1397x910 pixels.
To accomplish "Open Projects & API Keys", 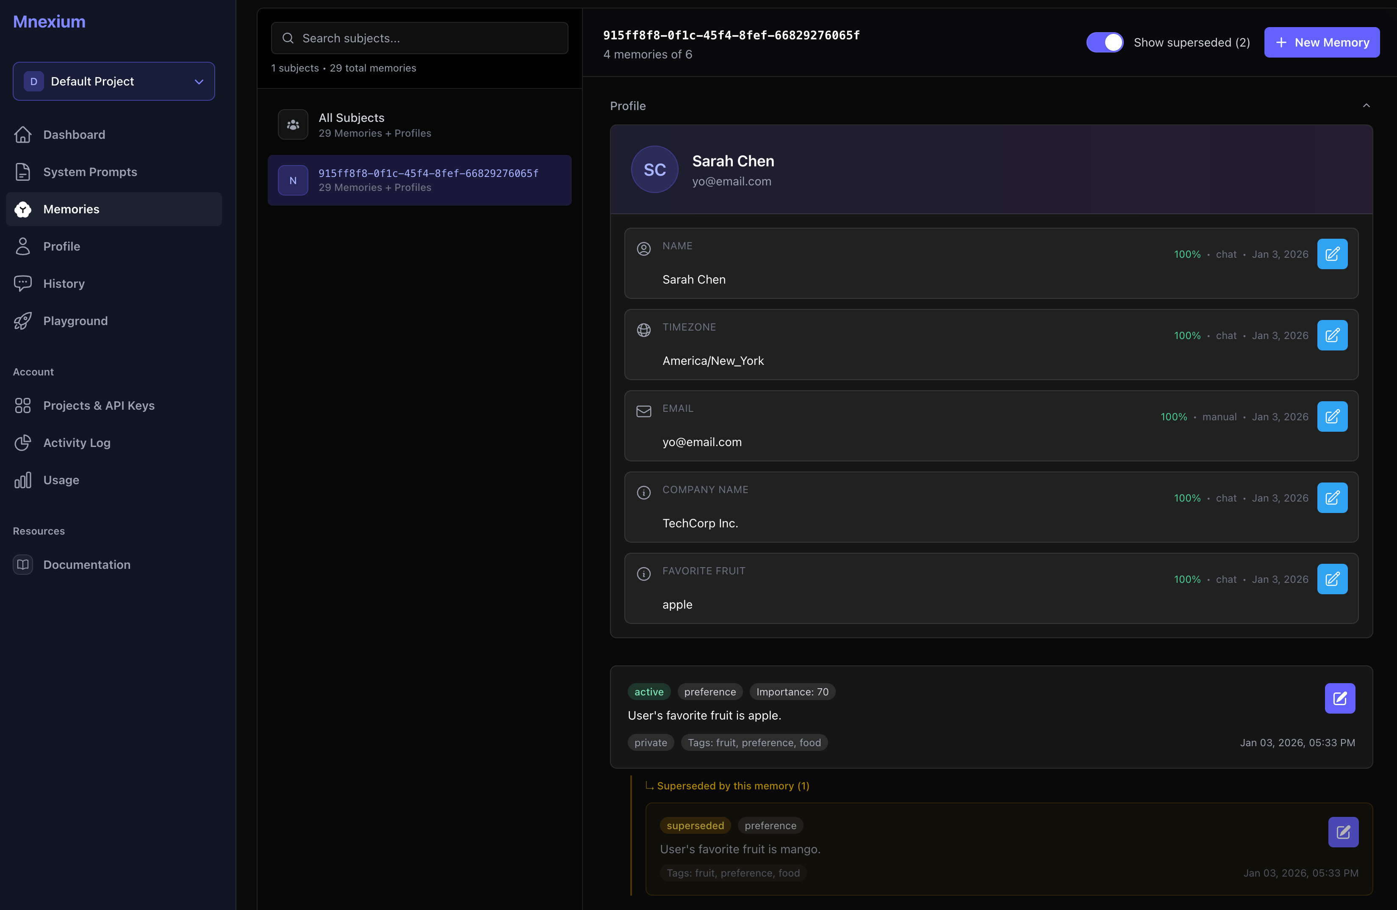I will pyautogui.click(x=99, y=405).
